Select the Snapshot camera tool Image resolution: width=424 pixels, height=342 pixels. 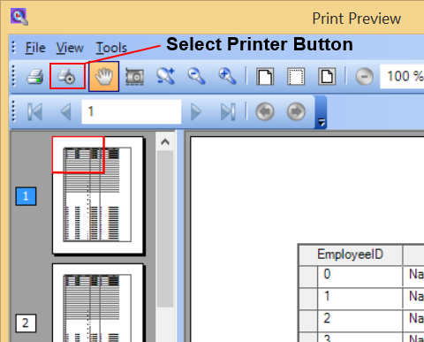tap(134, 77)
